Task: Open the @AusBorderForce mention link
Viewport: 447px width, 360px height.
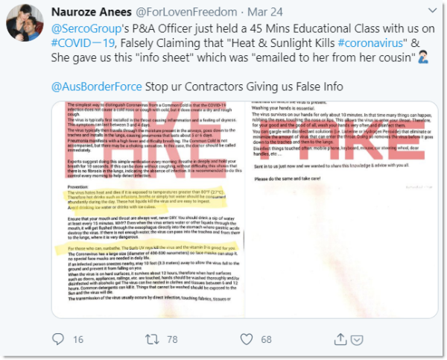Action: click(97, 86)
